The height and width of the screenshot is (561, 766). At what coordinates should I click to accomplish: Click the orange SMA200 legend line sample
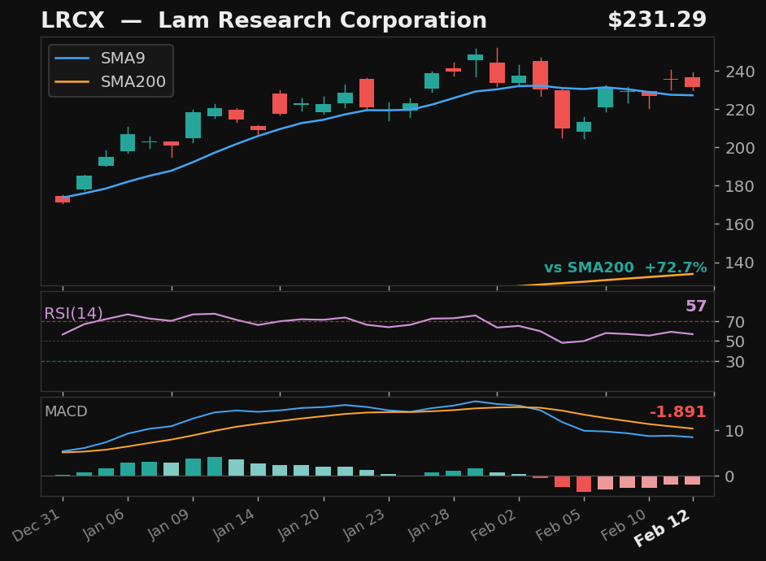pyautogui.click(x=72, y=81)
